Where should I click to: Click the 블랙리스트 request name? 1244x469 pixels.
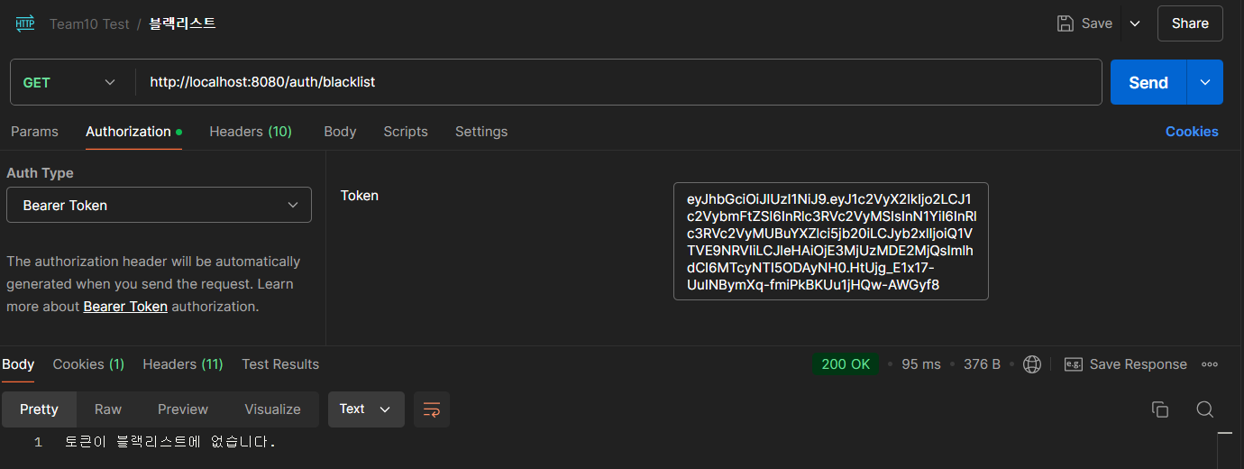tap(182, 24)
